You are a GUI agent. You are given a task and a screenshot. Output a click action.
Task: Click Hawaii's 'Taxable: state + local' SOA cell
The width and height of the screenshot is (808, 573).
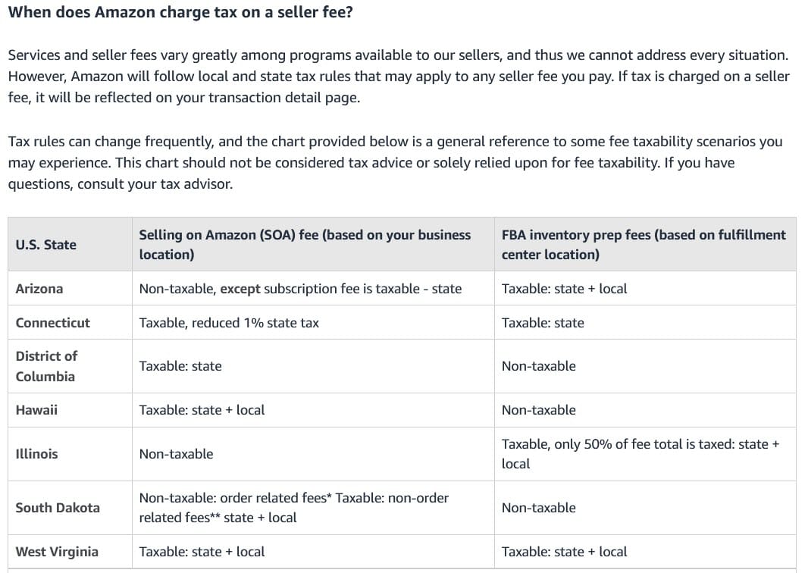coord(202,410)
